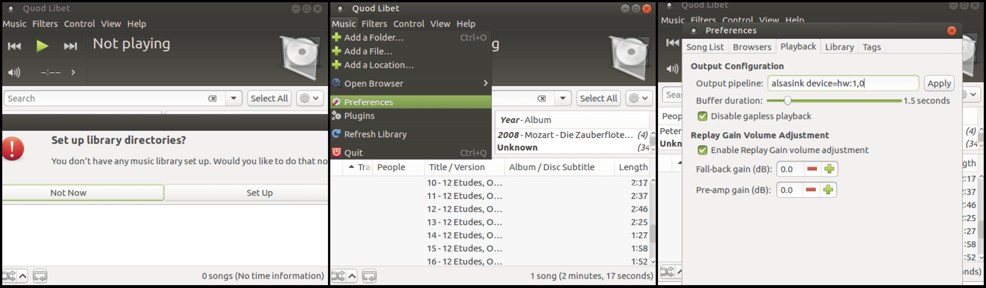This screenshot has height=288, width=986.
Task: Toggle Enable Replay Gain volume adjustment
Action: pos(702,150)
